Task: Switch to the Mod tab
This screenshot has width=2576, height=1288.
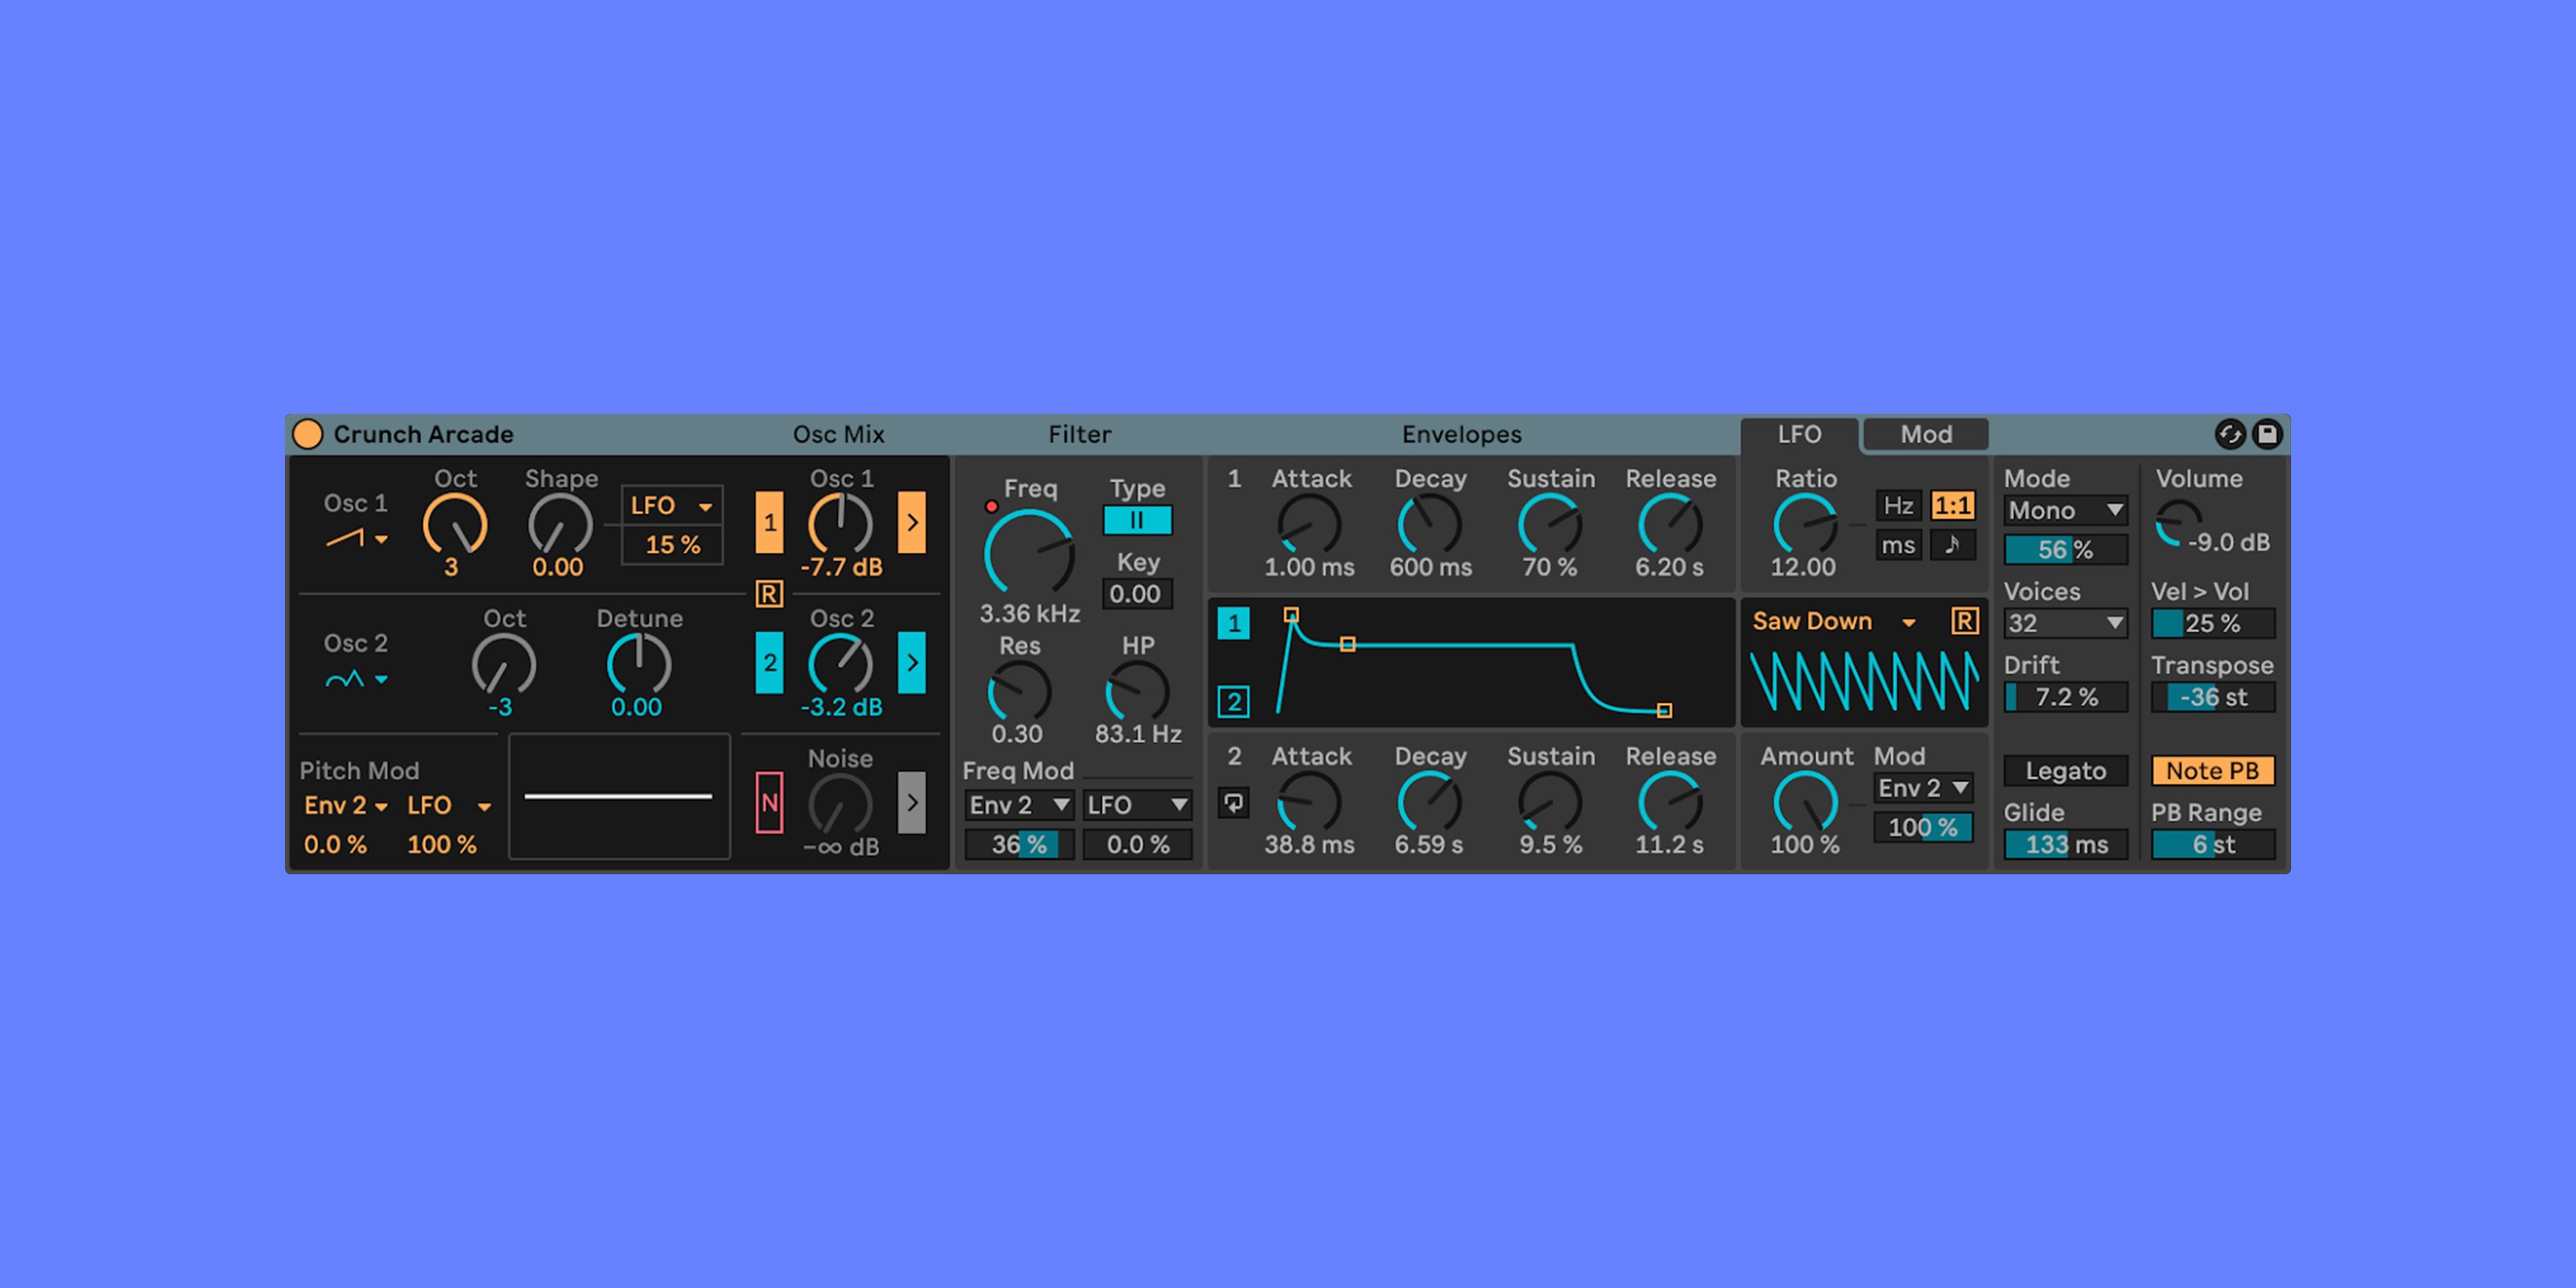Action: (x=1926, y=435)
